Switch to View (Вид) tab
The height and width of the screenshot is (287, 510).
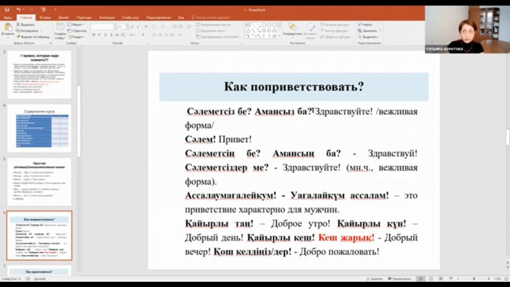tap(181, 18)
